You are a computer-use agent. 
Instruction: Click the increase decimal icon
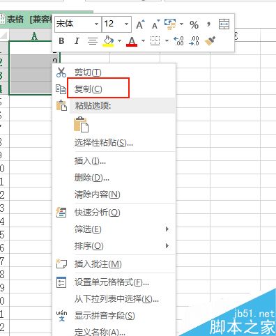[178, 41]
